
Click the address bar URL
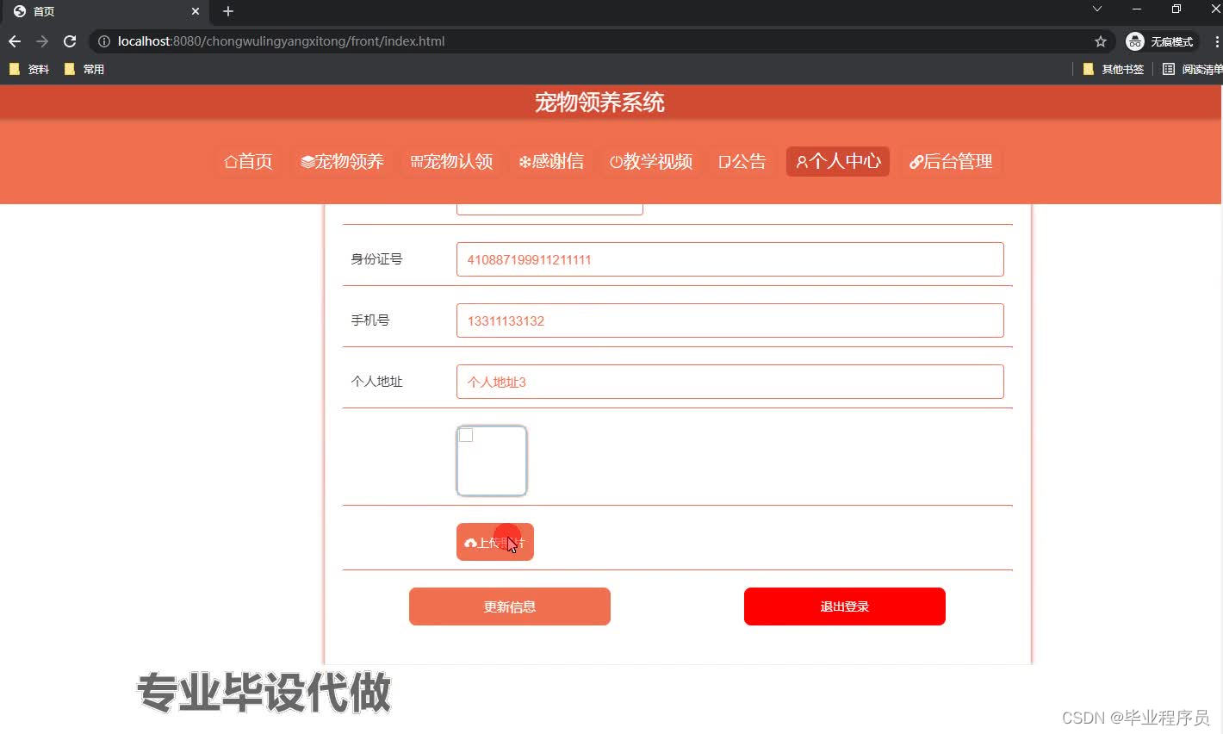pyautogui.click(x=282, y=41)
